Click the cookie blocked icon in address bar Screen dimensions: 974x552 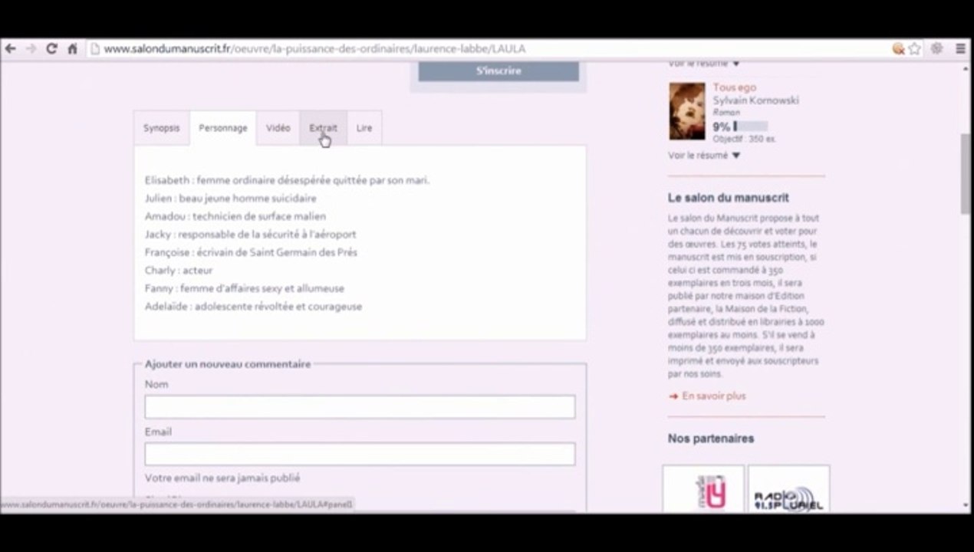pyautogui.click(x=898, y=48)
